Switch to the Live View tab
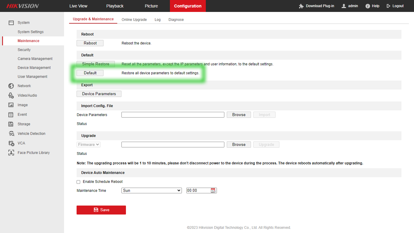The width and height of the screenshot is (414, 233). pyautogui.click(x=78, y=6)
